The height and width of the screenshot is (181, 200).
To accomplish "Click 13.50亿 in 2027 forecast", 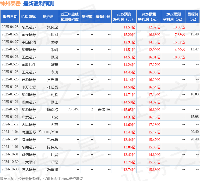I will pos(179,27).
